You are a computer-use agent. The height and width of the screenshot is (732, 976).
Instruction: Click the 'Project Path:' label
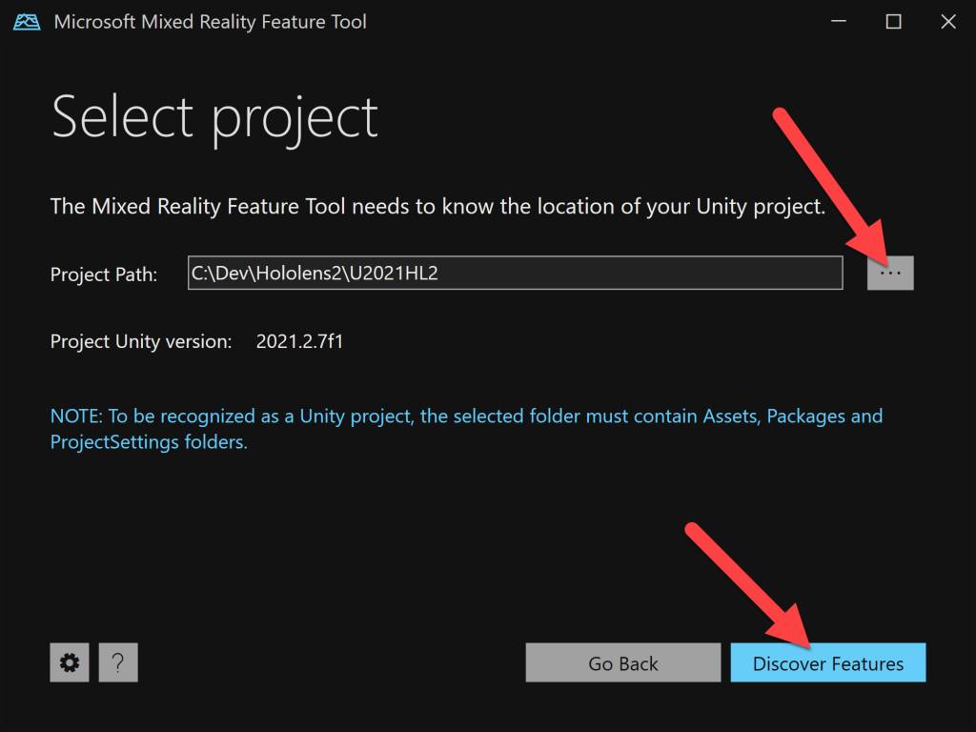[103, 274]
